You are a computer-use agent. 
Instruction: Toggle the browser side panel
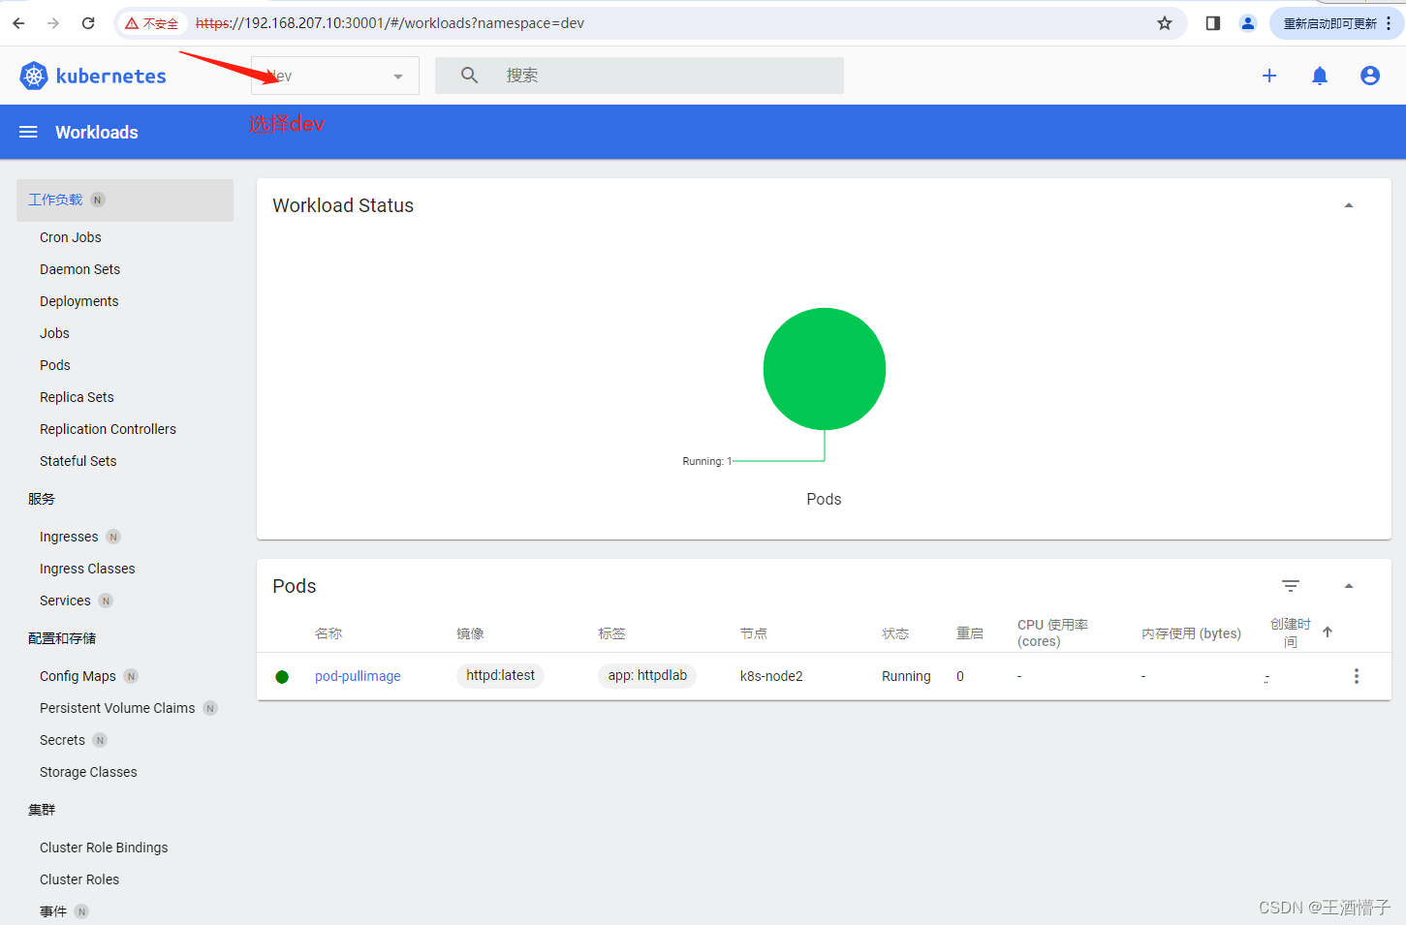[1213, 23]
